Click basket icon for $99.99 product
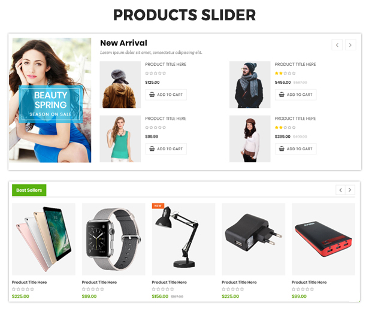Screen dimensions: 369x312 click(x=152, y=149)
